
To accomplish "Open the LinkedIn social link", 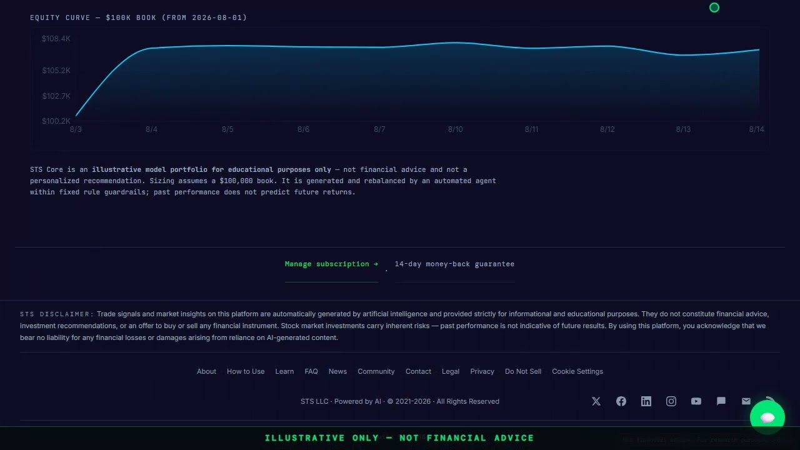I will click(x=646, y=401).
